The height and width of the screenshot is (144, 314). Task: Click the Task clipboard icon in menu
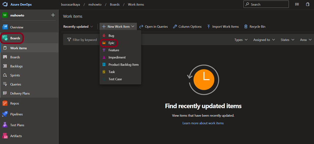click(x=104, y=71)
